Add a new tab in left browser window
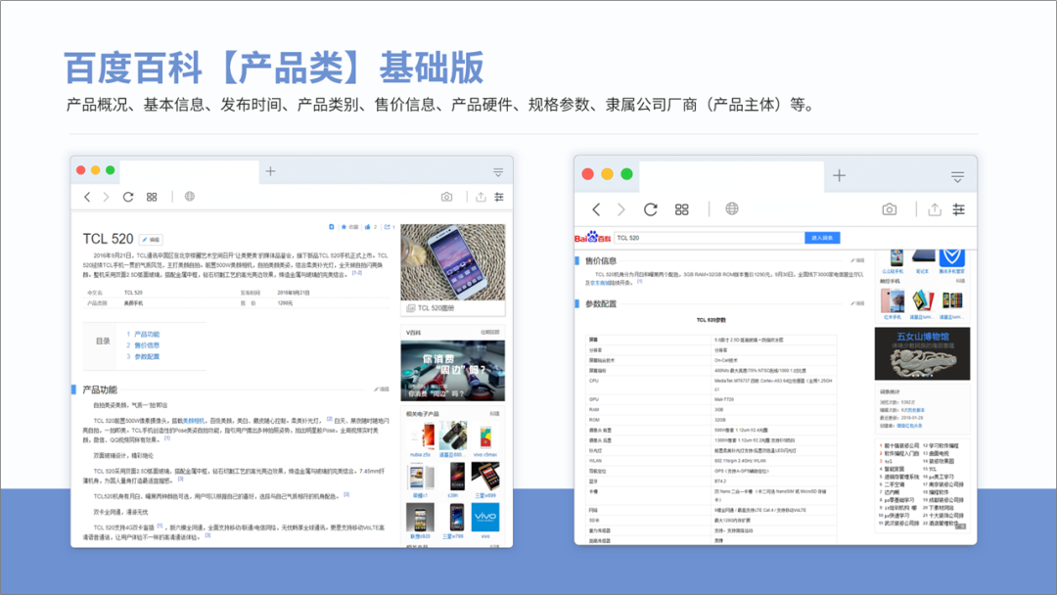The image size is (1057, 595). [x=270, y=171]
